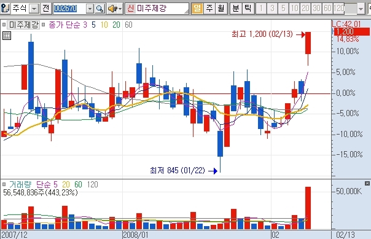371x239 pixels.
Task: Choose the 60 interval button
Action: pyautogui.click(x=328, y=9)
